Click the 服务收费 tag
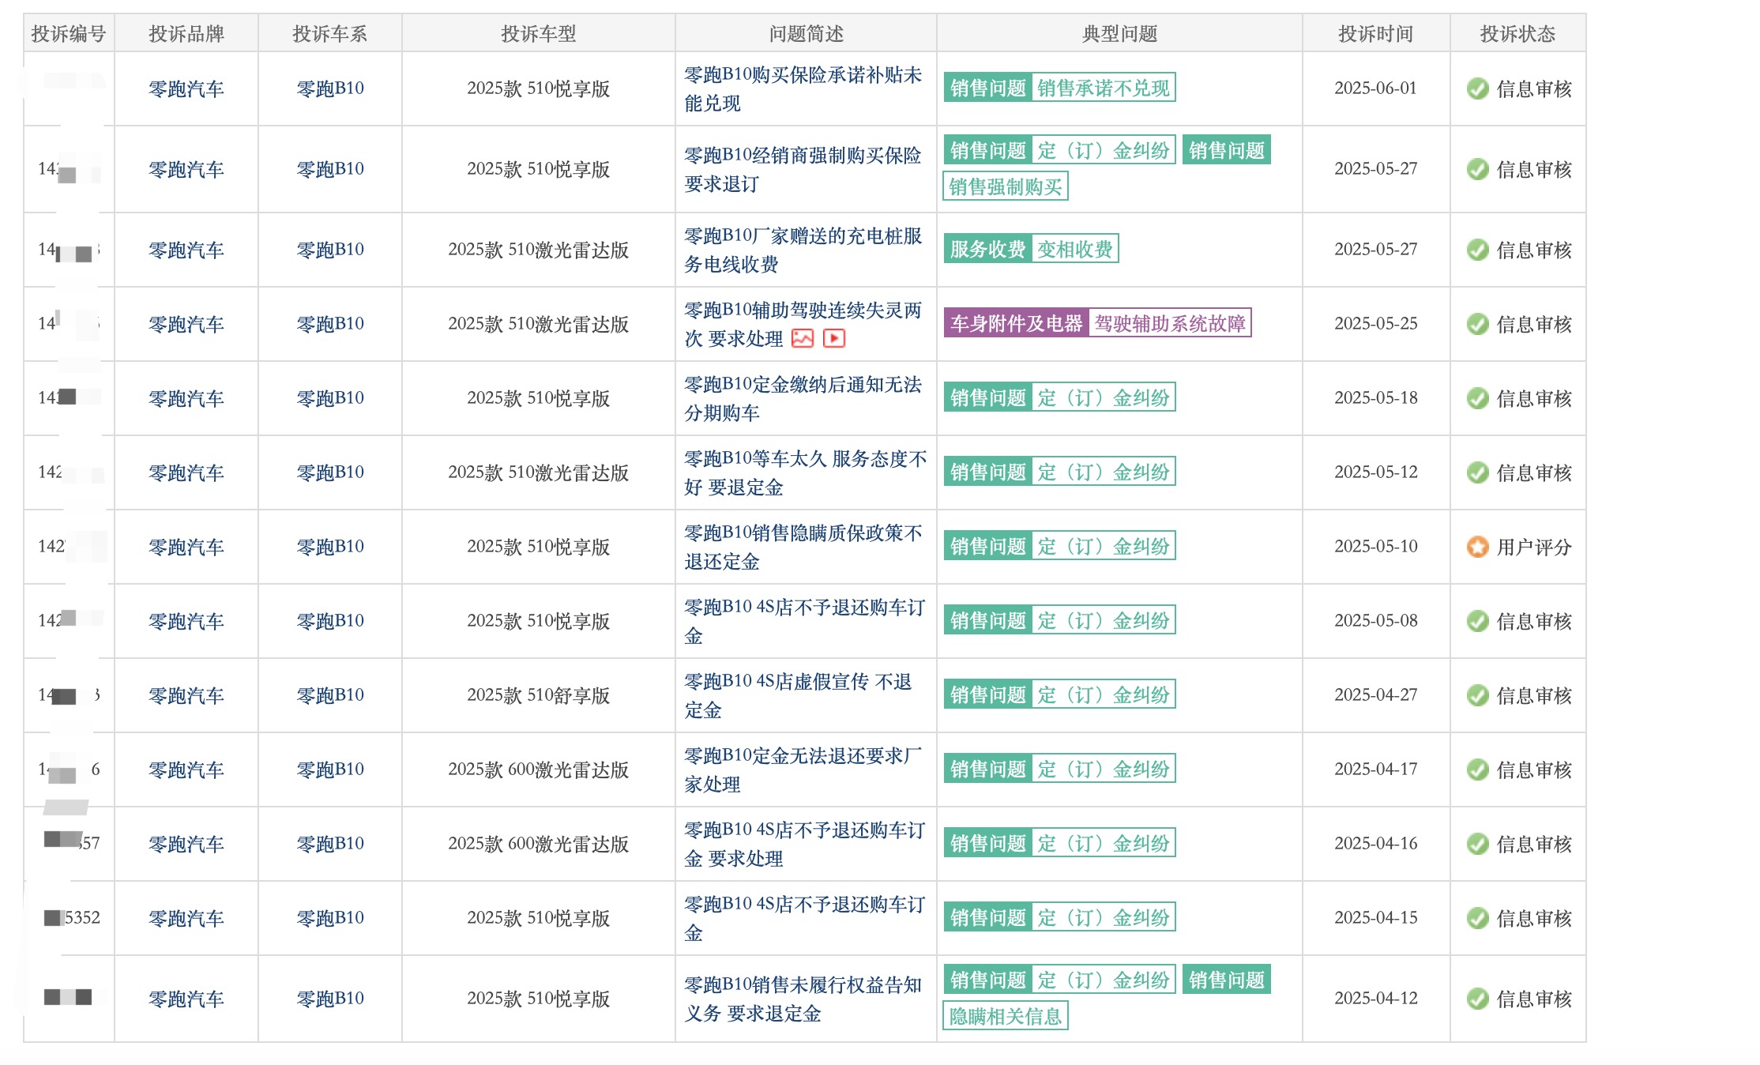Viewport: 1760px width, 1065px height. coord(987,249)
